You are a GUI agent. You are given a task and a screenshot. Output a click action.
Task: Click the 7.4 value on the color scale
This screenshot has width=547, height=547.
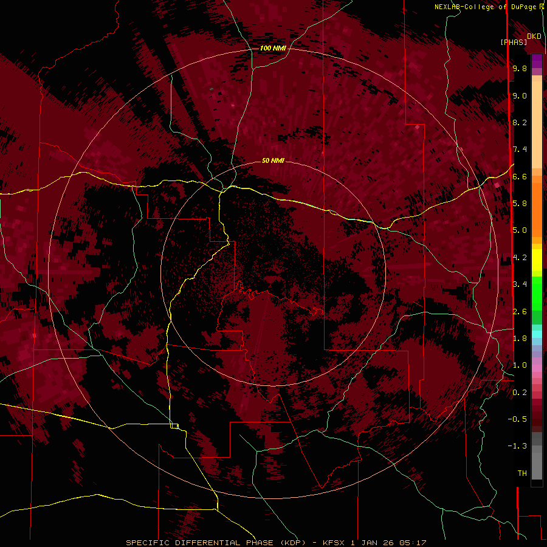[520, 150]
